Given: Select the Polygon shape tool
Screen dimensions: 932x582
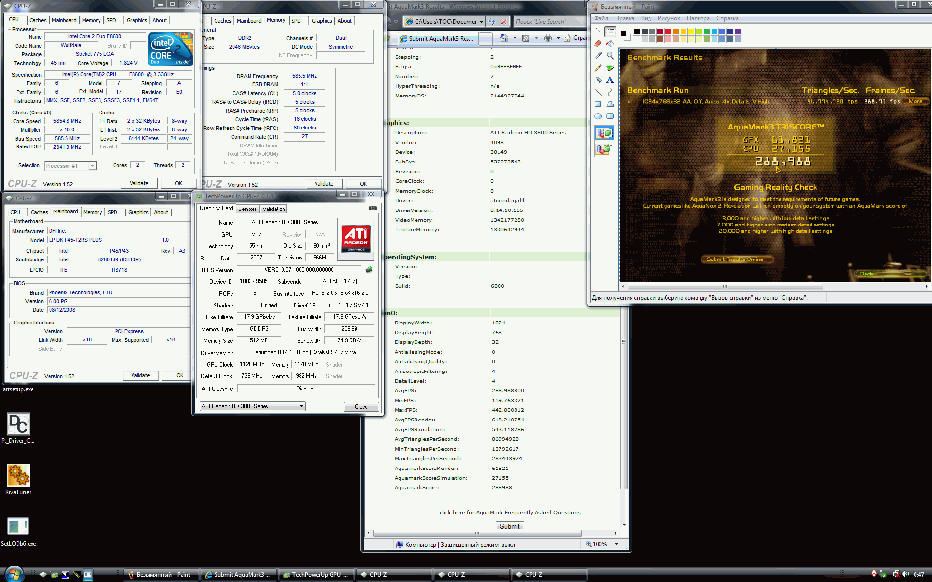Looking at the screenshot, I should [x=610, y=104].
